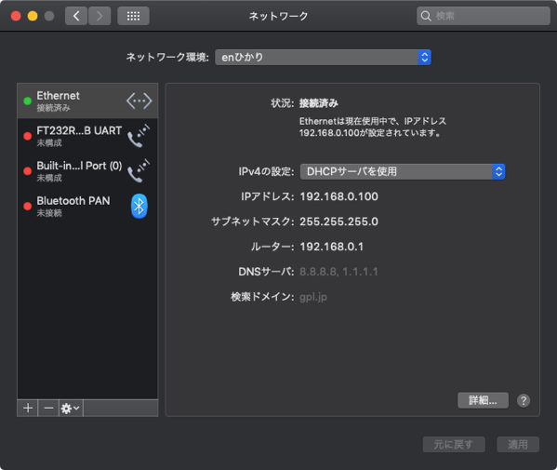Screen dimensions: 557x470
Task: Select FT232R...B UART service
Action: [x=87, y=136]
